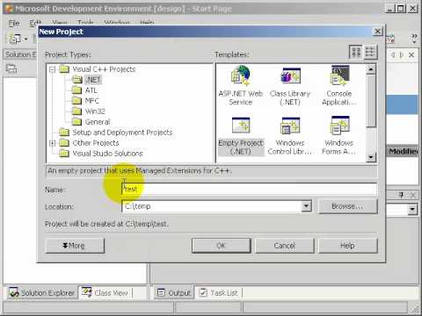The width and height of the screenshot is (422, 316).
Task: Select the .NET project type
Action: pyautogui.click(x=93, y=80)
